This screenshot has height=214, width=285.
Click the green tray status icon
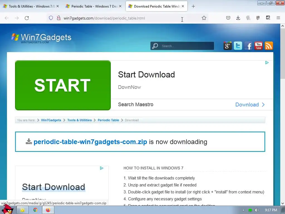coord(250,210)
